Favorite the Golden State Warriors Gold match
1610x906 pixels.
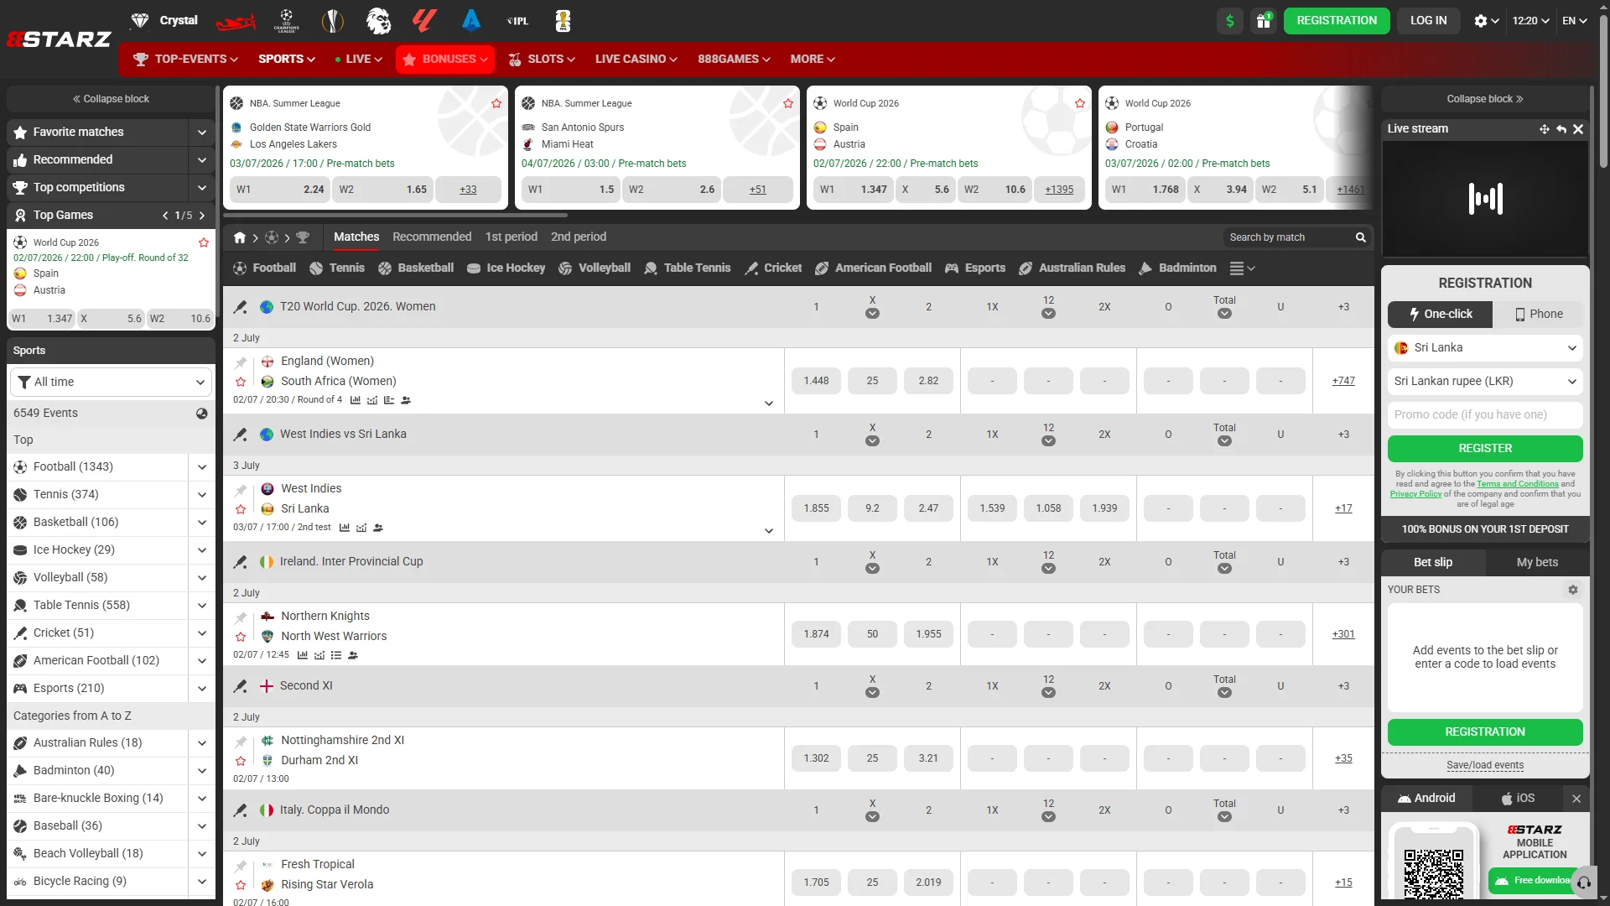click(x=496, y=103)
